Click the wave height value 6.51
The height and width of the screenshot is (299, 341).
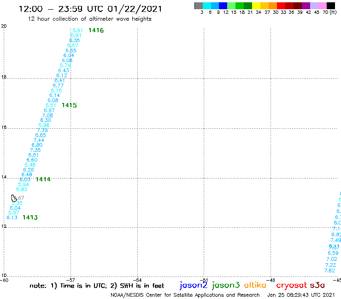(33, 155)
